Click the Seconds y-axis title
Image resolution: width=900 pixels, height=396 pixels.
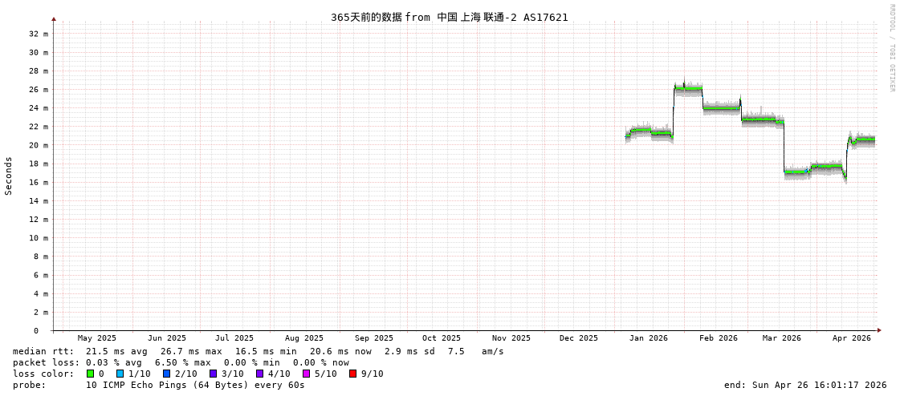click(x=9, y=176)
